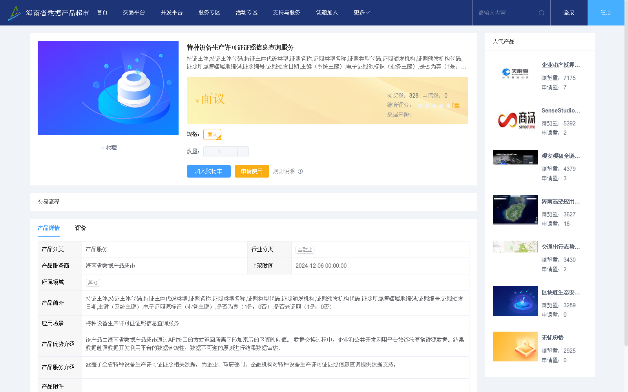Viewport: 628px width, 392px height.
Task: Click the 人气产品 panel heading
Action: coord(504,42)
